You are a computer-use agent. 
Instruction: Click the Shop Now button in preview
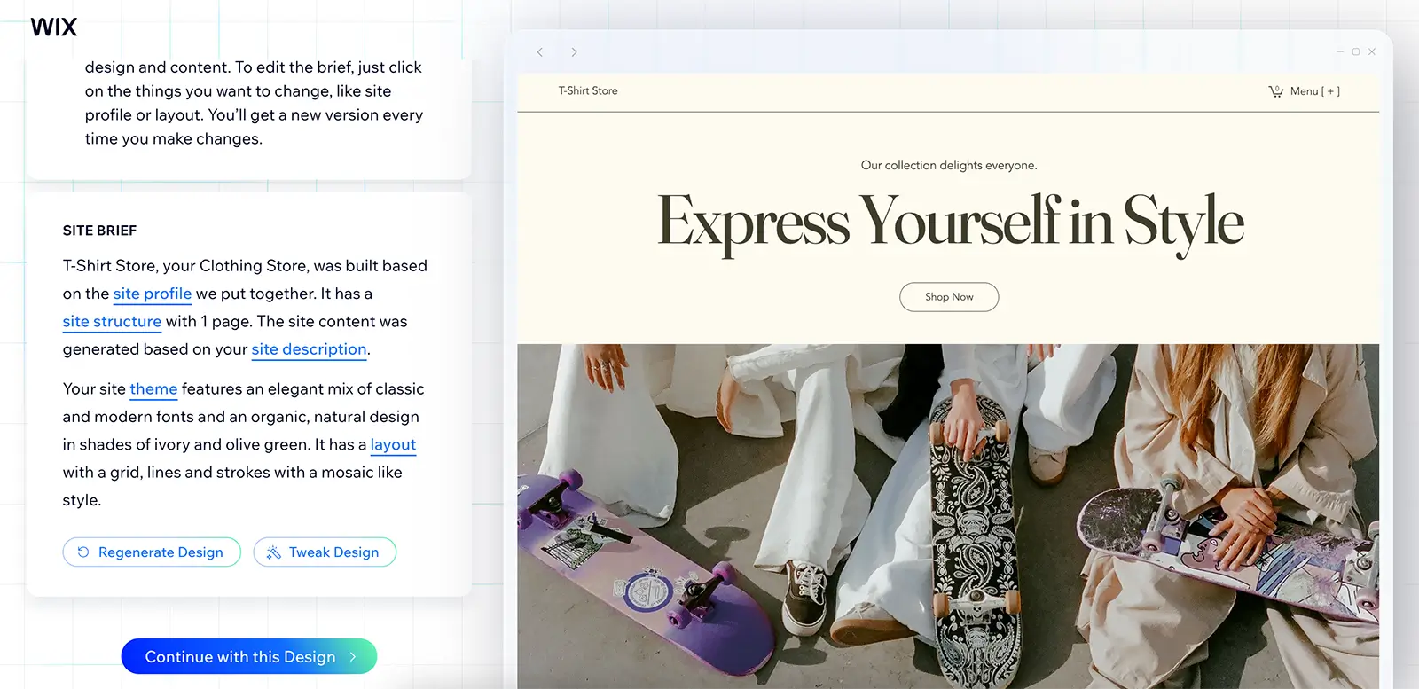(x=949, y=297)
